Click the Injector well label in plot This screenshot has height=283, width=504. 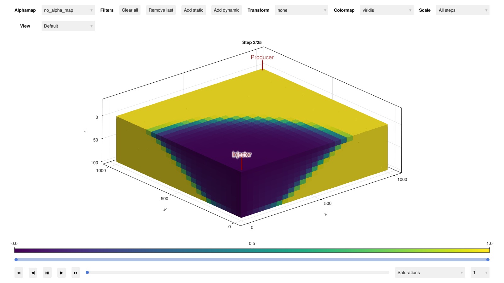[x=242, y=154]
